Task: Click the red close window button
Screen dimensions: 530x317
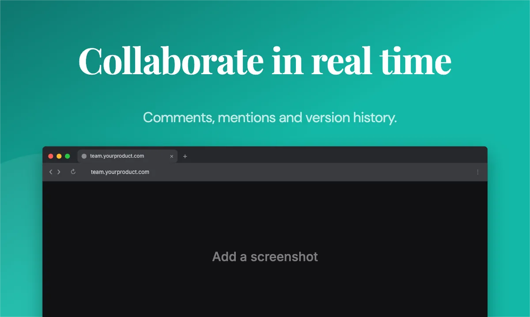Action: click(50, 156)
